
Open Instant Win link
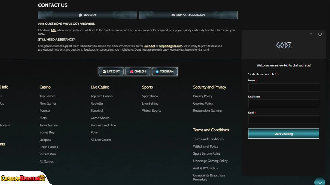tap(47, 154)
